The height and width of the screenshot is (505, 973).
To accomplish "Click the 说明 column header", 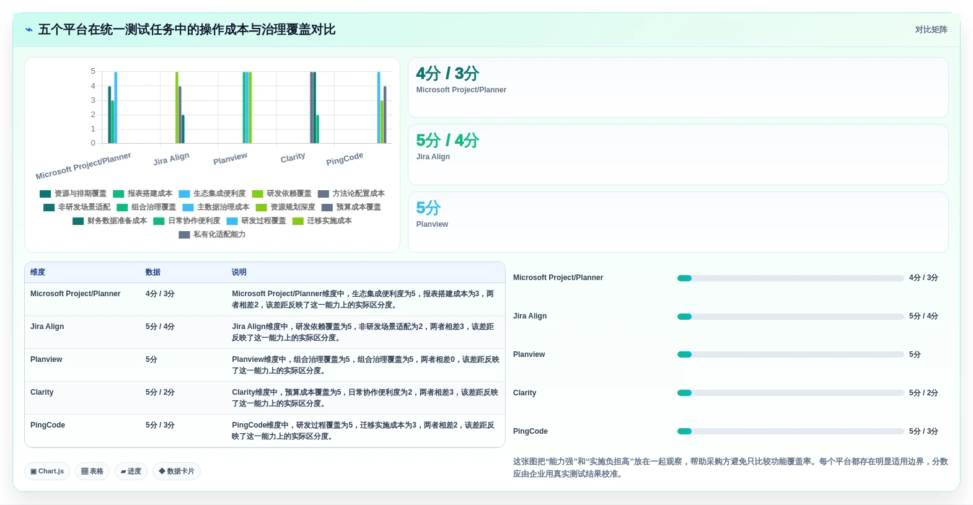I will tap(239, 273).
